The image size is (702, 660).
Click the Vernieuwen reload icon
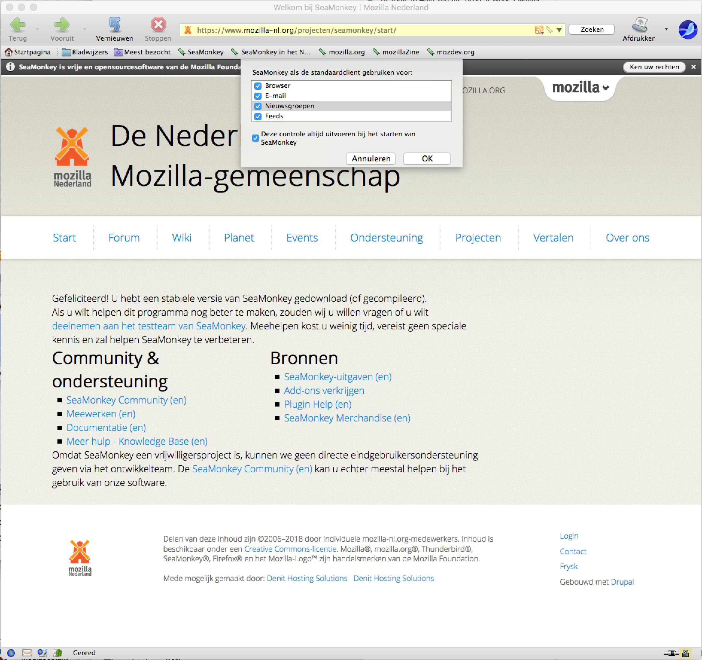115,24
